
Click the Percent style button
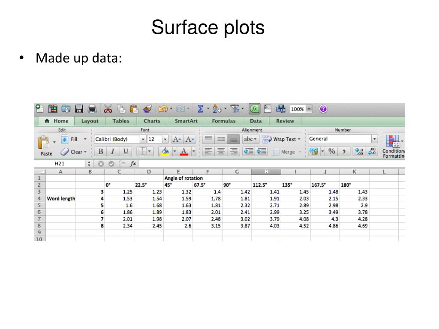[332, 152]
